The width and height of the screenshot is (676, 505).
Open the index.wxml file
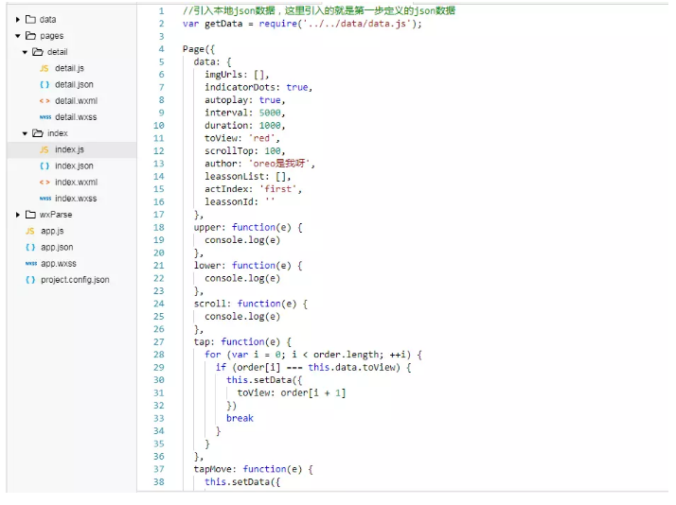click(76, 183)
